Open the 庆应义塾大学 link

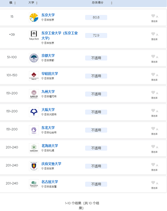tap(51, 164)
